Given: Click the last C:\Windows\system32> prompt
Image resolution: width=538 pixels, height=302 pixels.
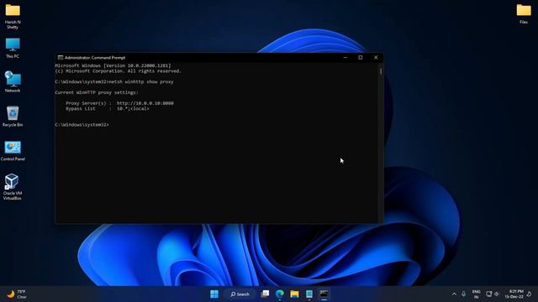Looking at the screenshot, I should point(82,125).
